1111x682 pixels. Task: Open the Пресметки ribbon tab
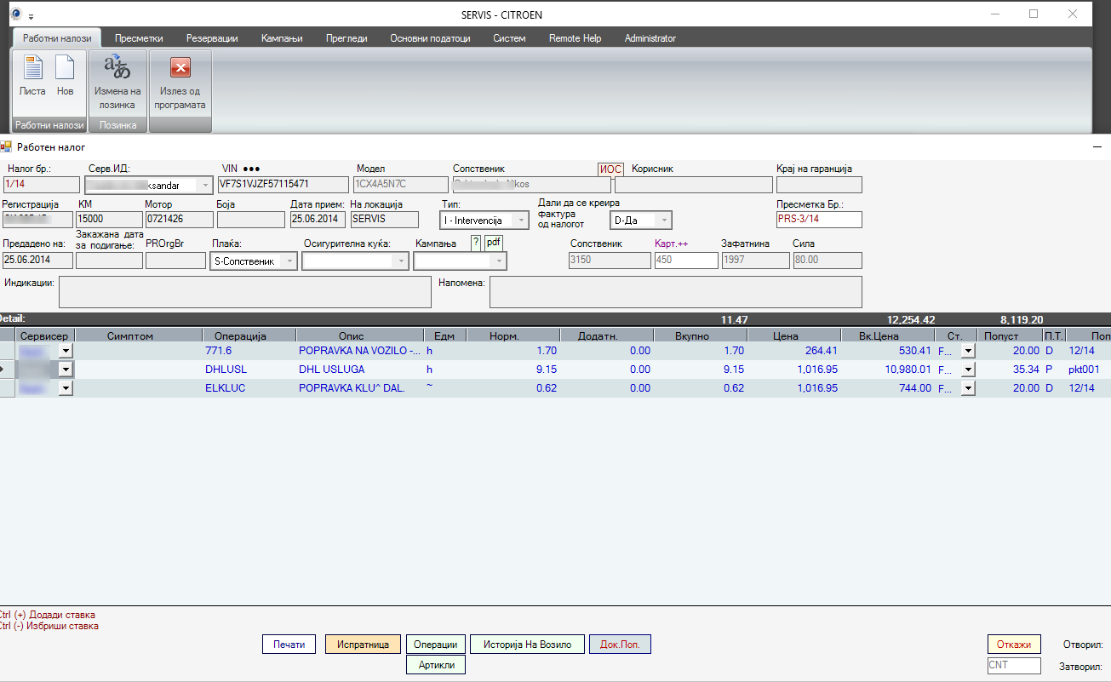point(139,38)
